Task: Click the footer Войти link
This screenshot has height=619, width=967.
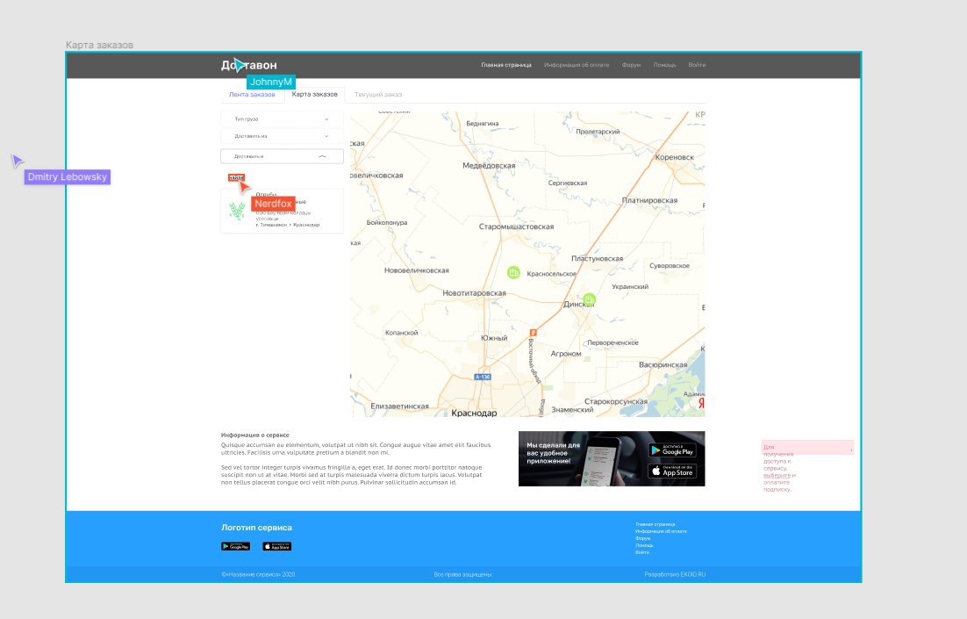Action: coord(642,552)
